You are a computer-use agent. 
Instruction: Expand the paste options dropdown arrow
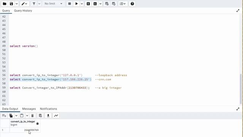[27, 116]
